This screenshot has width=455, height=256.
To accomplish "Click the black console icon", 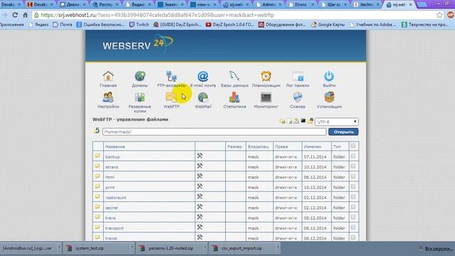I will 304,121.
